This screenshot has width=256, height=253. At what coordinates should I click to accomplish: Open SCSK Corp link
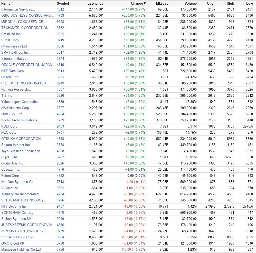point(10,40)
